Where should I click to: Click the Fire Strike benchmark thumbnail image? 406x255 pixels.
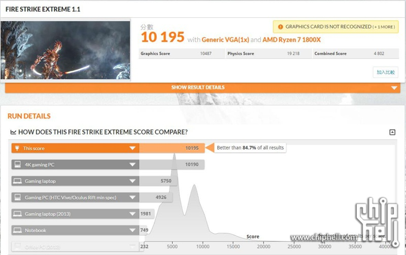[65, 50]
